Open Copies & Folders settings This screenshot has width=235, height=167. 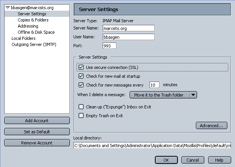pos(33,20)
